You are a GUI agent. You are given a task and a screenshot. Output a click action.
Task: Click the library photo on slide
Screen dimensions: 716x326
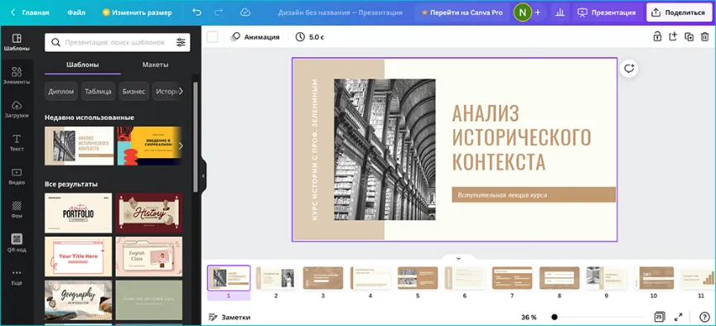[385, 150]
